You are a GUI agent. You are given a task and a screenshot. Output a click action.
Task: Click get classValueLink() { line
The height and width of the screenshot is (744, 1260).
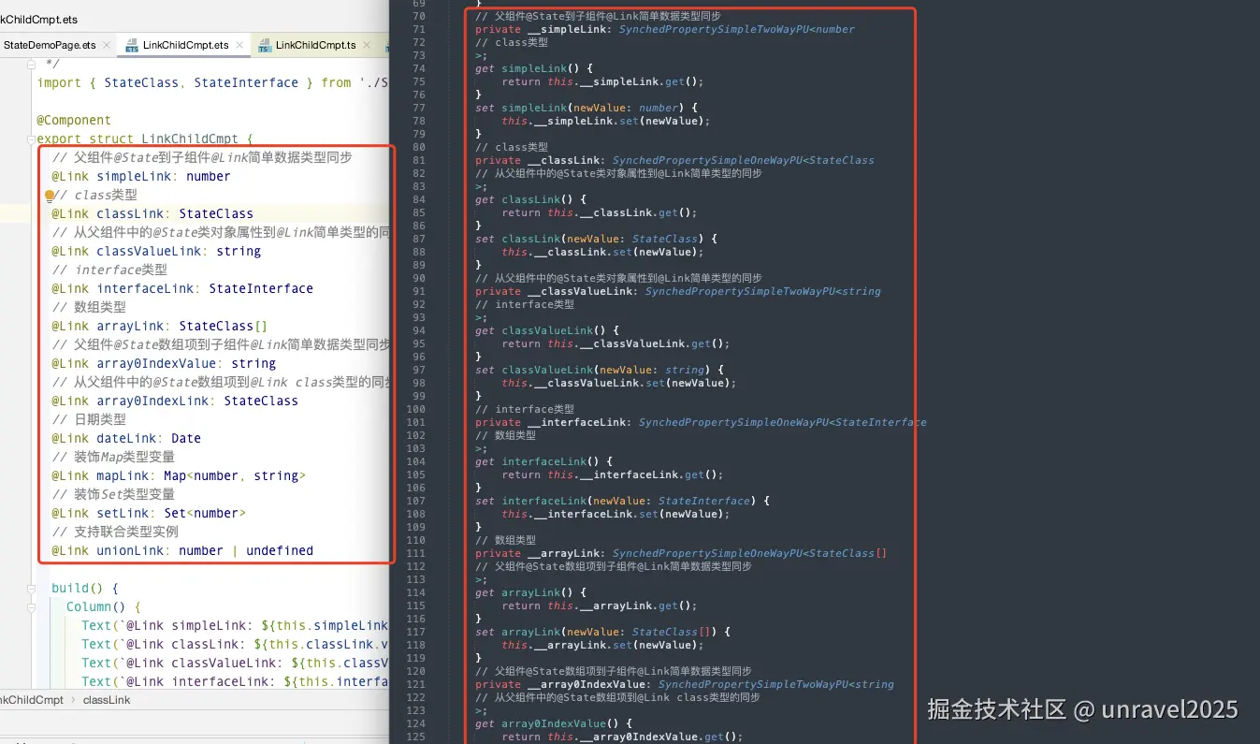click(547, 330)
